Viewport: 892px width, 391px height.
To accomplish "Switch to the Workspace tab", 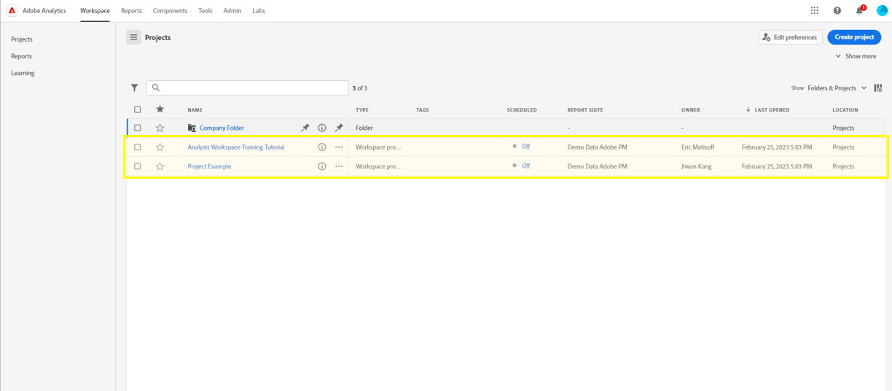I will 95,11.
